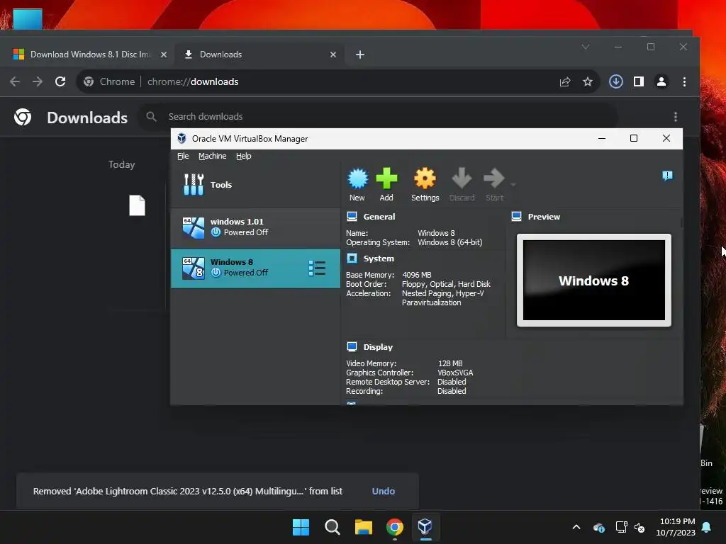Click the System section chip icon
The width and height of the screenshot is (726, 544).
coord(352,258)
